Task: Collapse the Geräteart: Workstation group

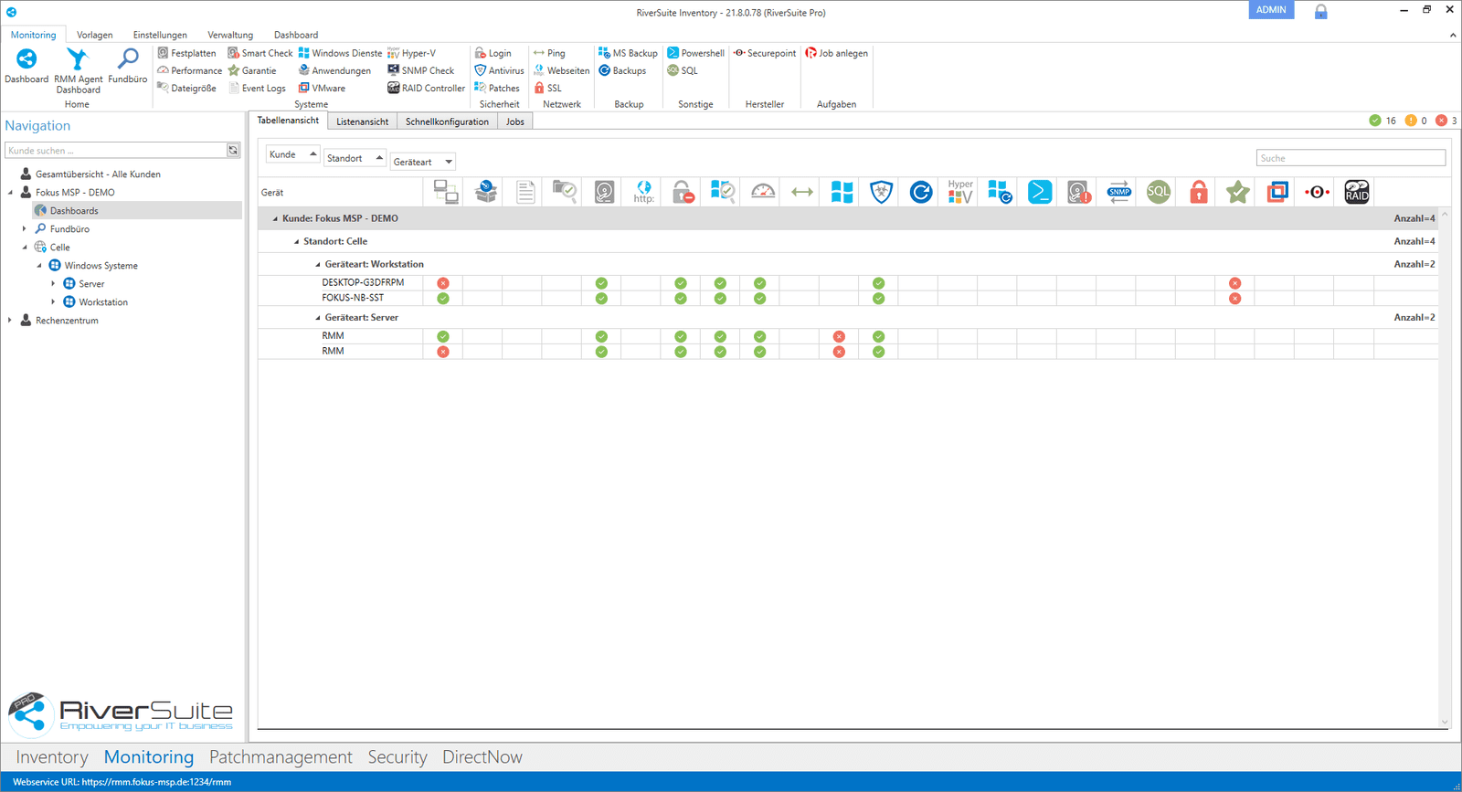Action: pyautogui.click(x=318, y=265)
